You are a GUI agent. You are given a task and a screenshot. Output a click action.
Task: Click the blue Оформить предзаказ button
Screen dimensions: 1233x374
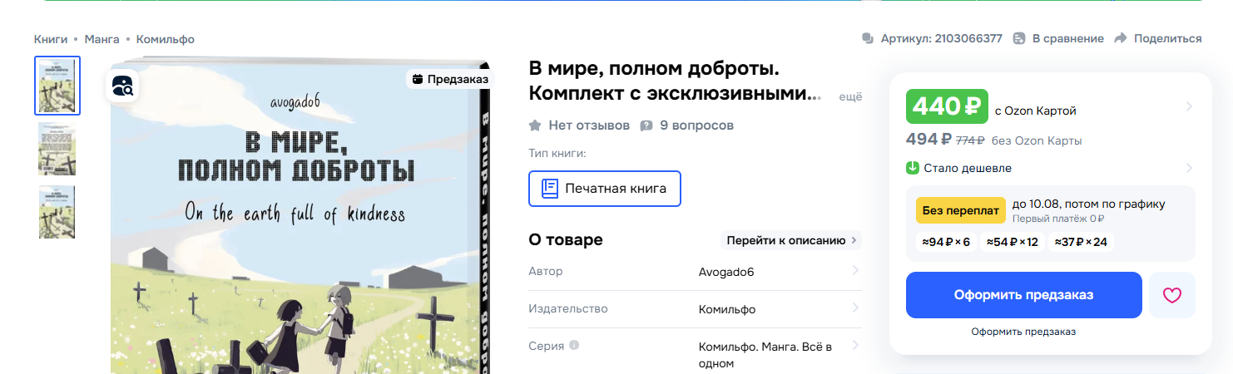click(1024, 295)
